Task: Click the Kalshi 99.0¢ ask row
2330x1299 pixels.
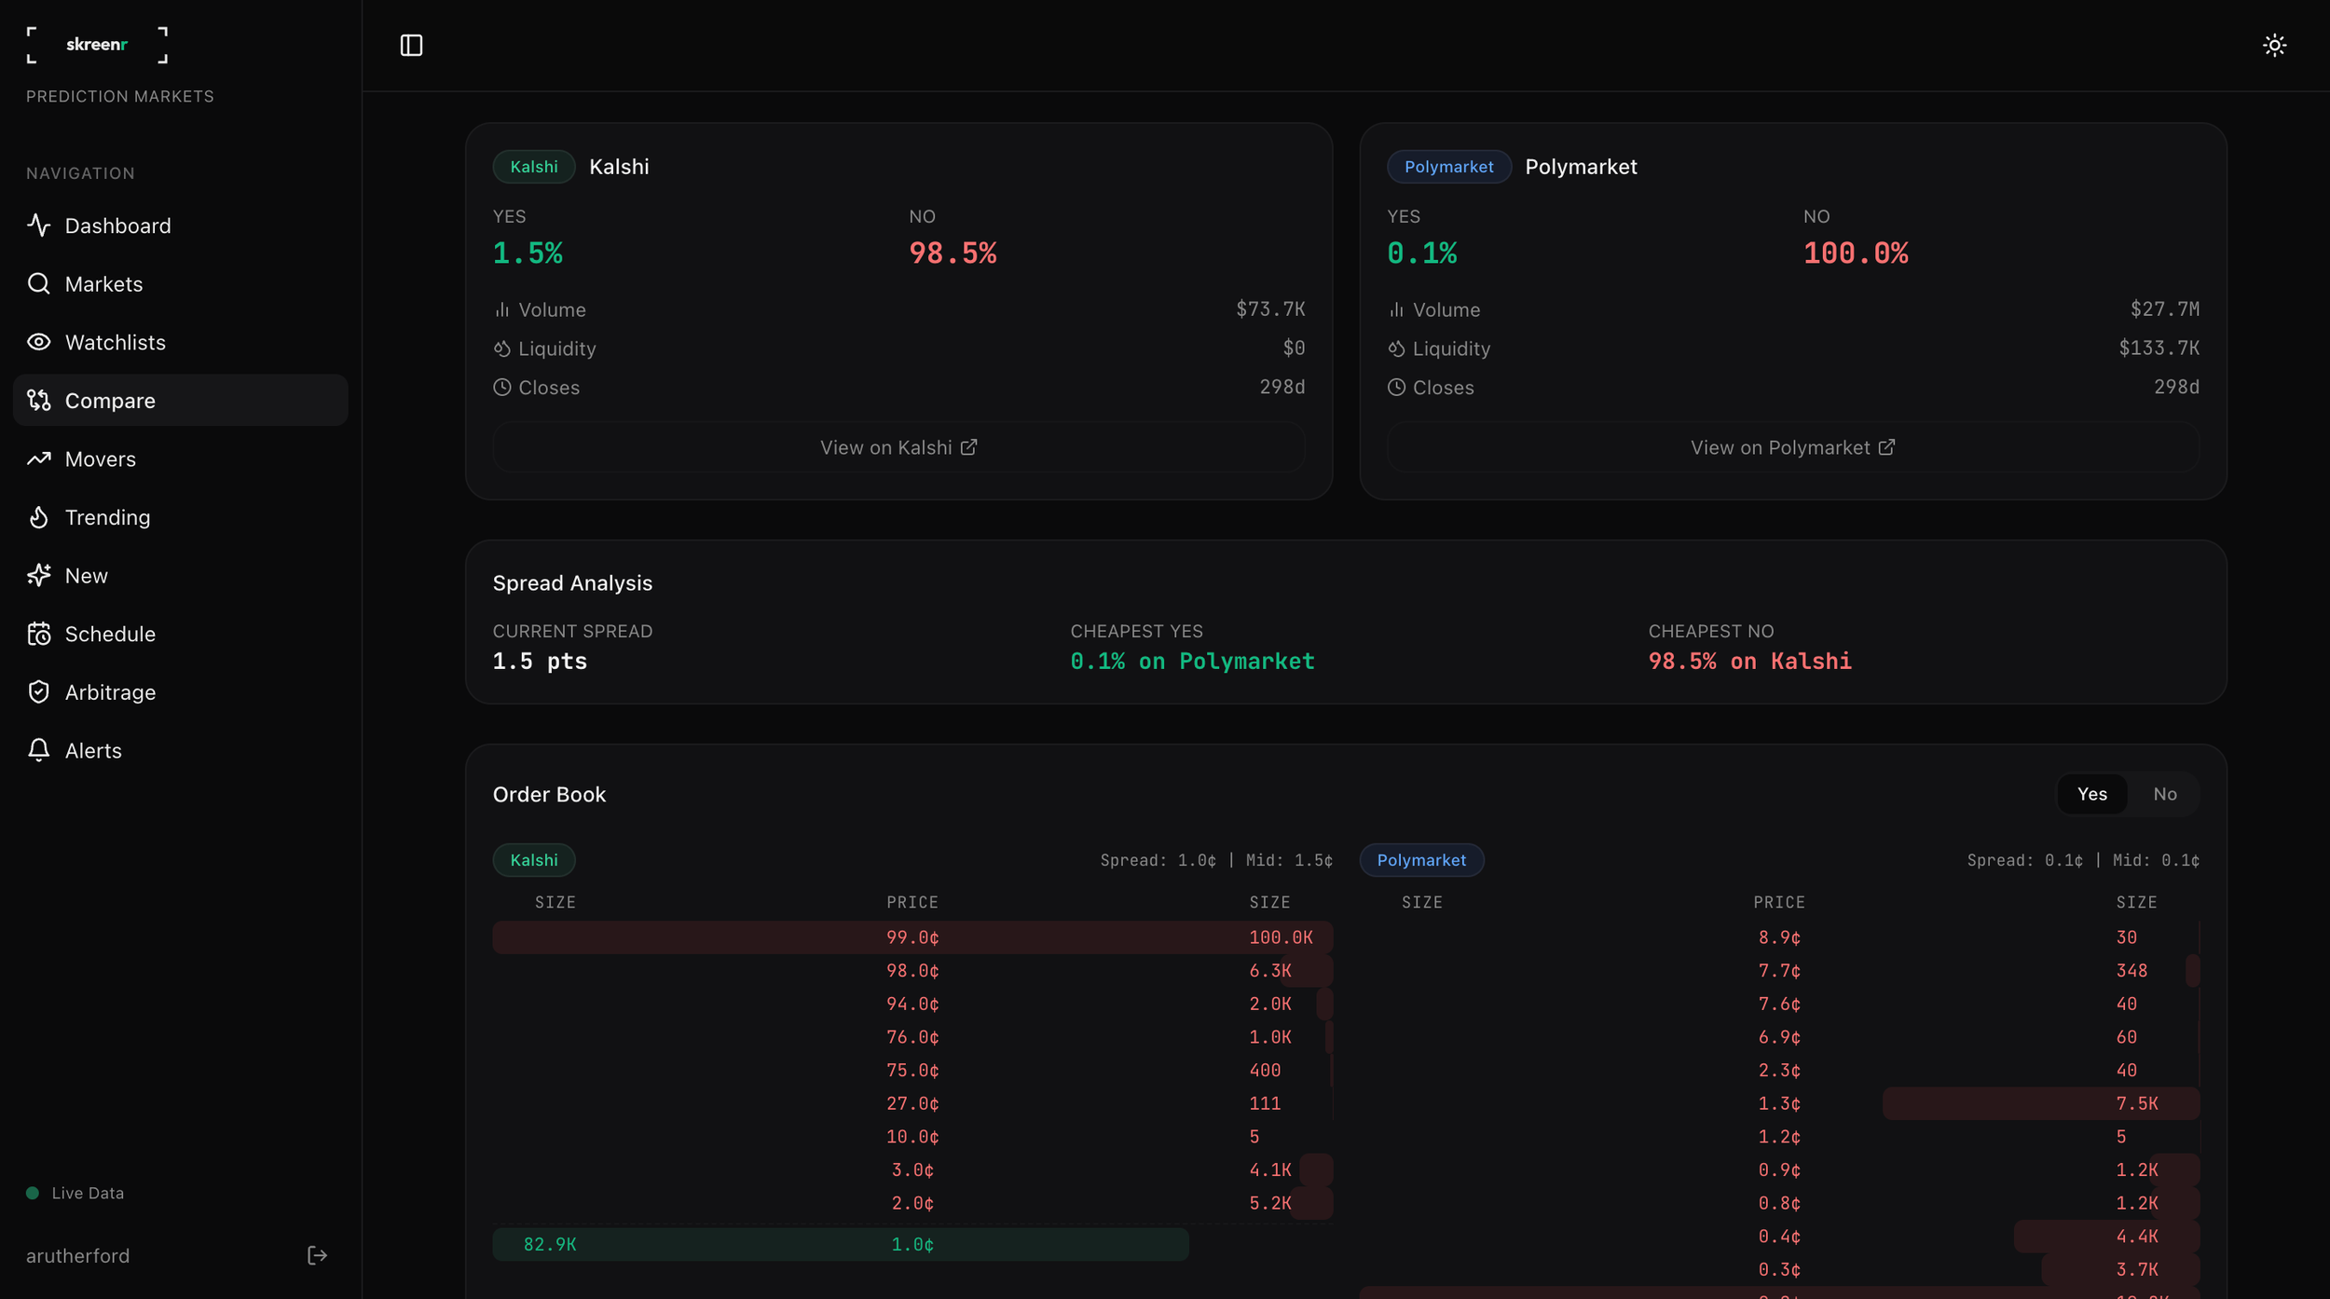Action: [x=912, y=937]
